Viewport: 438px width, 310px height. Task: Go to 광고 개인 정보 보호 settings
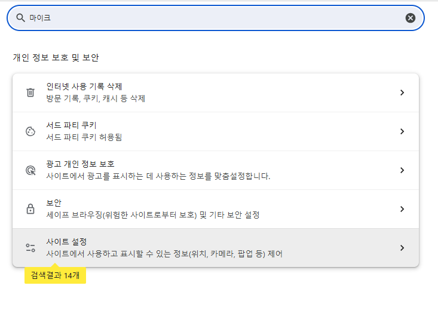pos(80,164)
